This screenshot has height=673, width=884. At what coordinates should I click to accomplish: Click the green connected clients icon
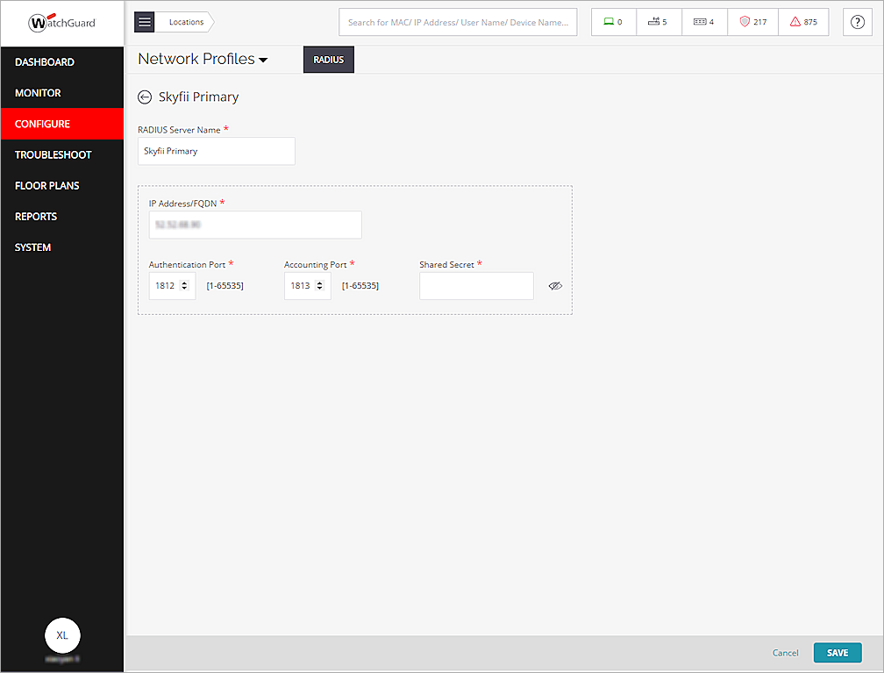pyautogui.click(x=613, y=21)
